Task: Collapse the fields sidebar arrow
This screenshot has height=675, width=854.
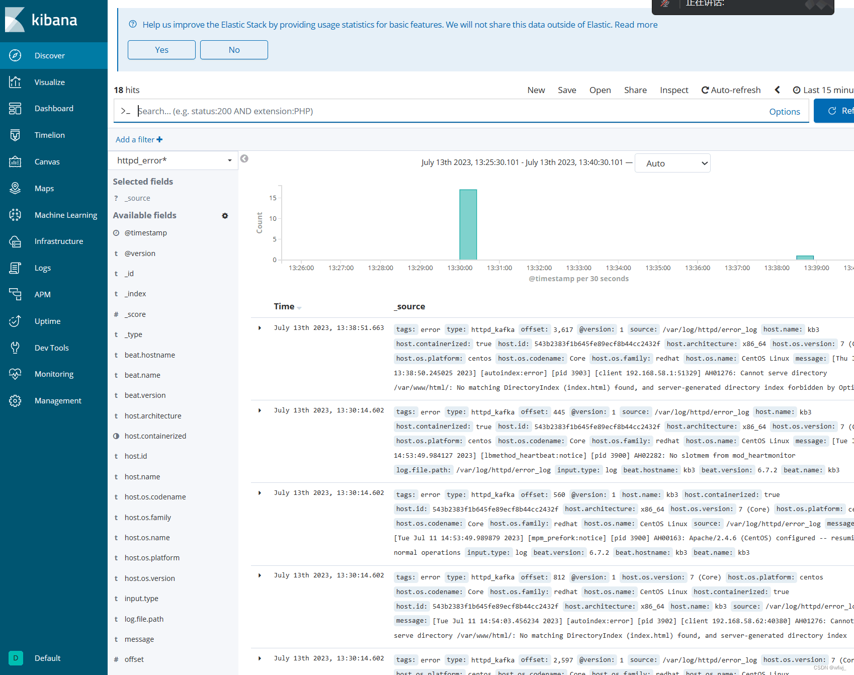Action: pyautogui.click(x=244, y=158)
